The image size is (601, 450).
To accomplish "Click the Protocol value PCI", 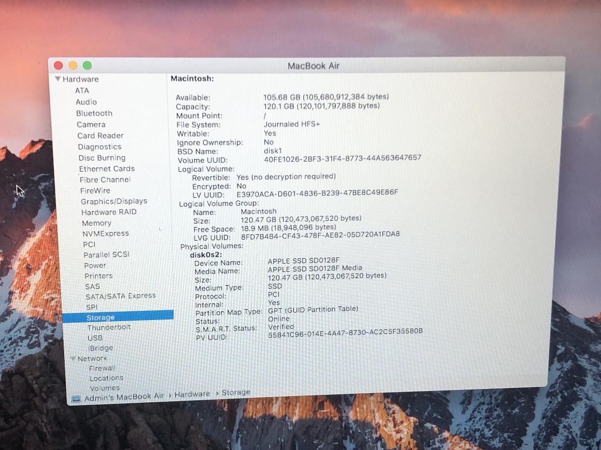I will (x=273, y=295).
